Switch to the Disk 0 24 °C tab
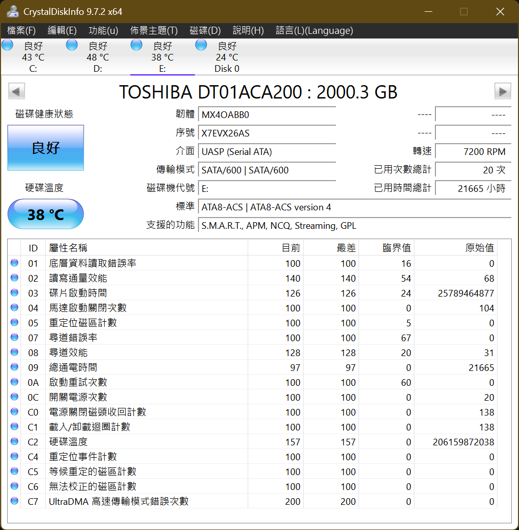The height and width of the screenshot is (530, 519). coord(227,57)
